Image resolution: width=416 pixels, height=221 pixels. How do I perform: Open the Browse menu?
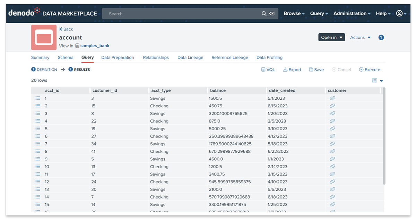point(292,13)
